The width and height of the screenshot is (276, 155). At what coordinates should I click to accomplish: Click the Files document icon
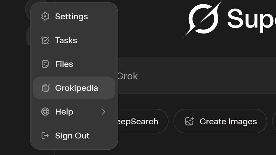click(x=45, y=64)
